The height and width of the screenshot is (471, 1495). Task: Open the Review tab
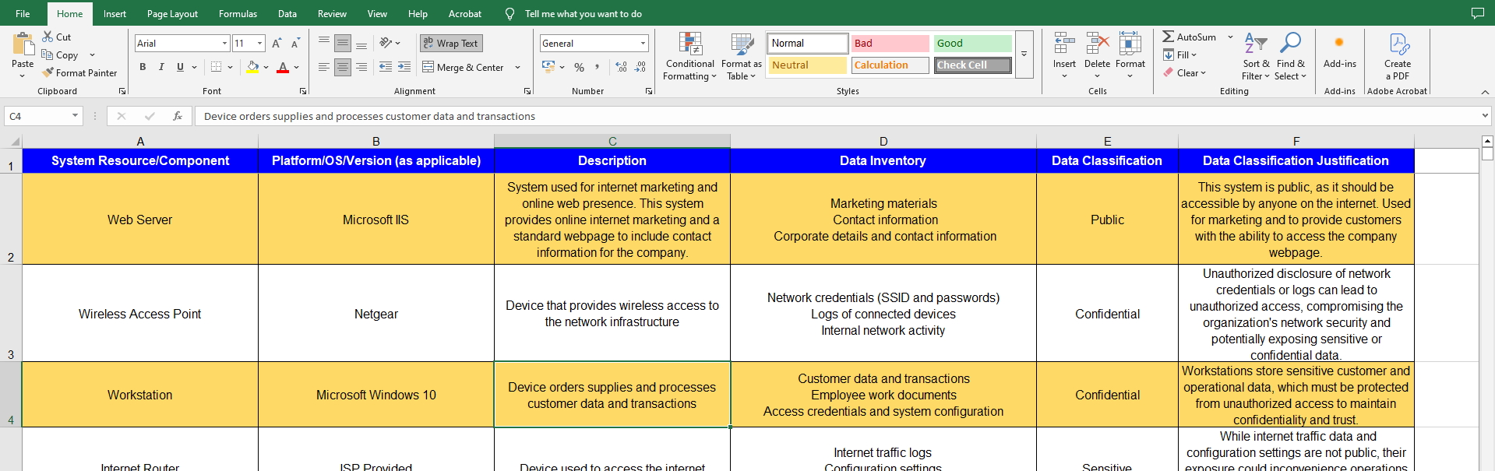click(x=332, y=13)
